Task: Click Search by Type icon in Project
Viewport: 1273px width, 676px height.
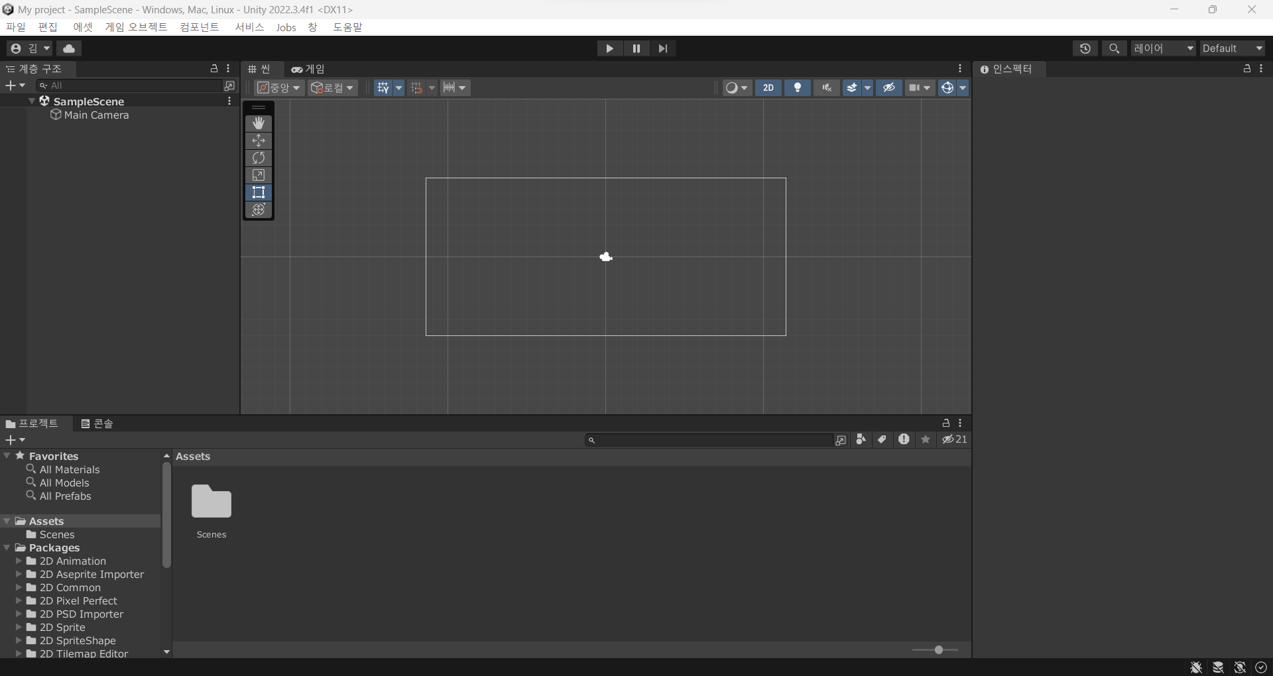Action: (x=861, y=439)
